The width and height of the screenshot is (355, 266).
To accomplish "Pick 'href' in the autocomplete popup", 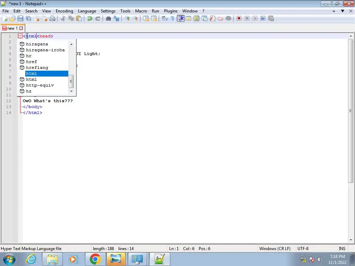I will [44, 62].
